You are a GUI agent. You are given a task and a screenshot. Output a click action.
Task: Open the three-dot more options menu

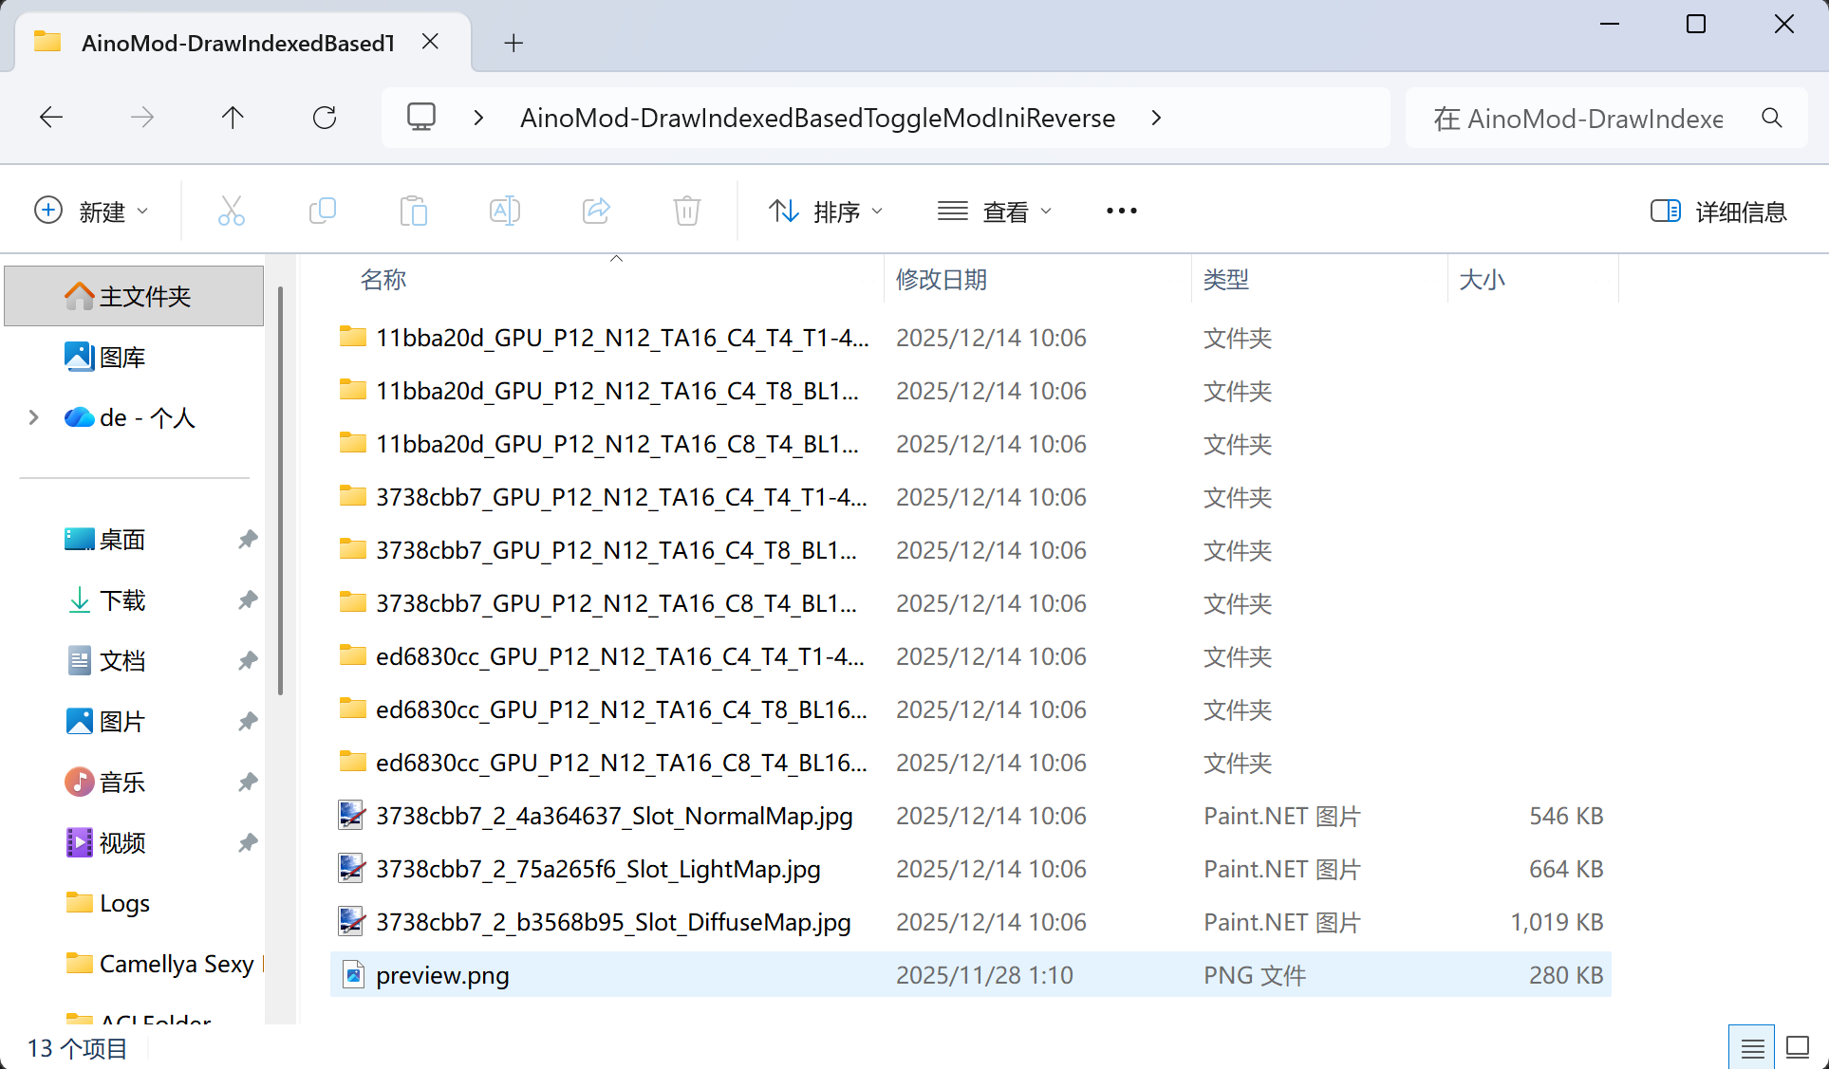pyautogui.click(x=1121, y=211)
